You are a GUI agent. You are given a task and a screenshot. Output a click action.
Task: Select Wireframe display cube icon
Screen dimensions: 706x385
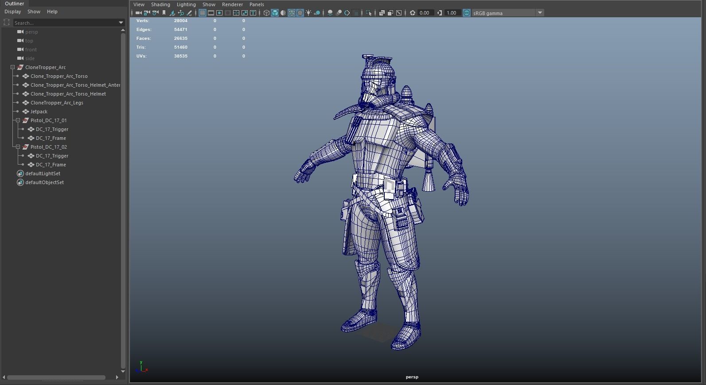(x=266, y=13)
